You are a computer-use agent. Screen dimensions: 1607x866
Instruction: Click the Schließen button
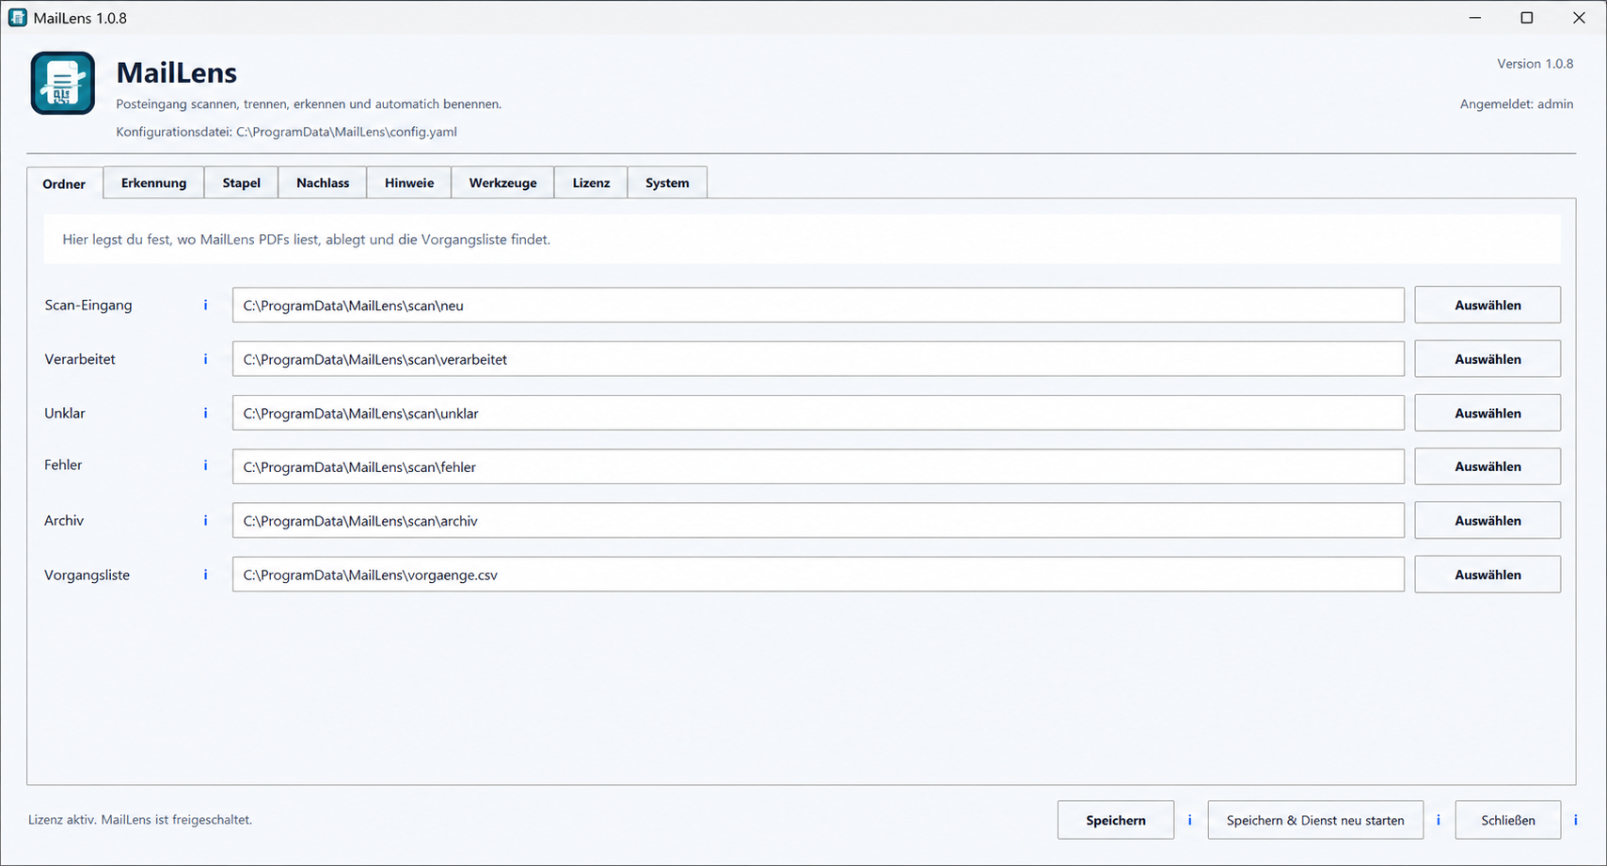(x=1508, y=820)
